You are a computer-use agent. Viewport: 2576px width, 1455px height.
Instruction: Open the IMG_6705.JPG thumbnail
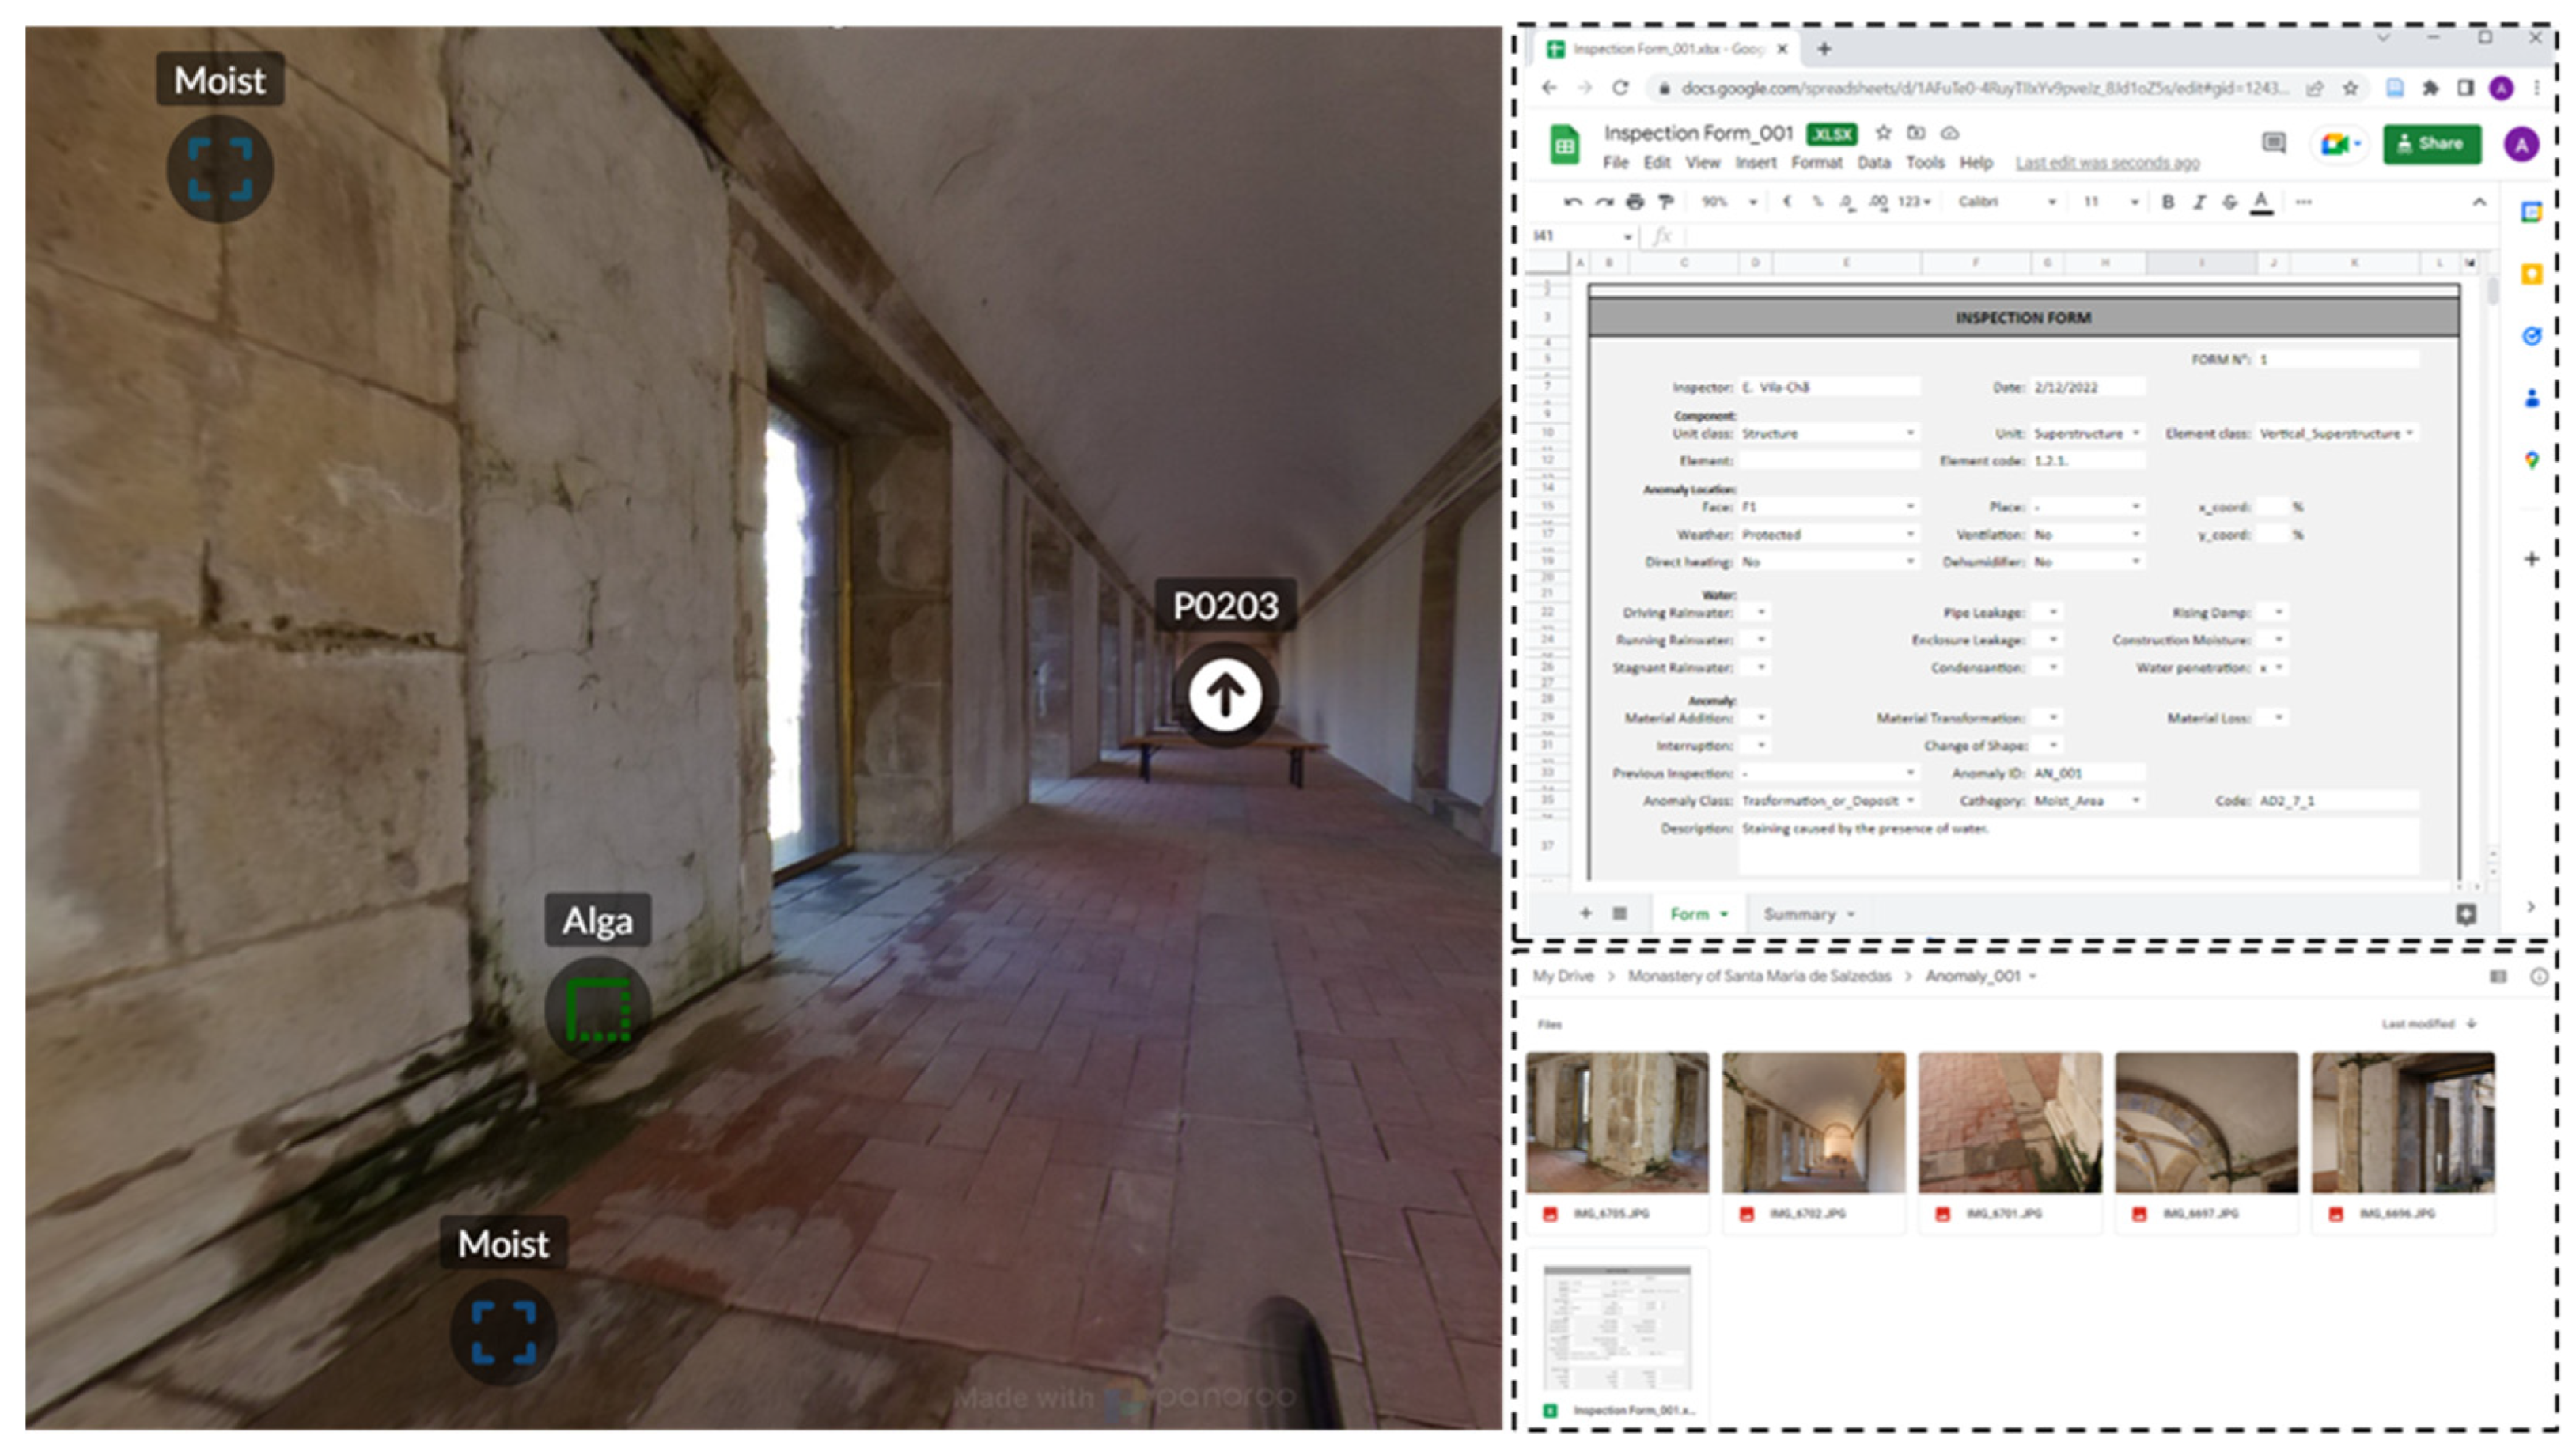1617,1122
